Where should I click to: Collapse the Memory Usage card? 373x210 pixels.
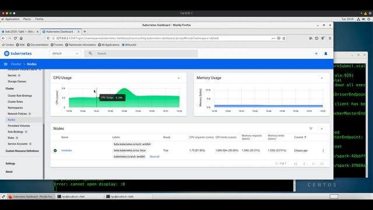tap(322, 78)
